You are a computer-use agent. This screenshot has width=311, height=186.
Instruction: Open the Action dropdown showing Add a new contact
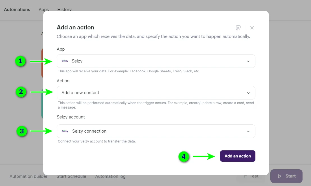point(248,92)
